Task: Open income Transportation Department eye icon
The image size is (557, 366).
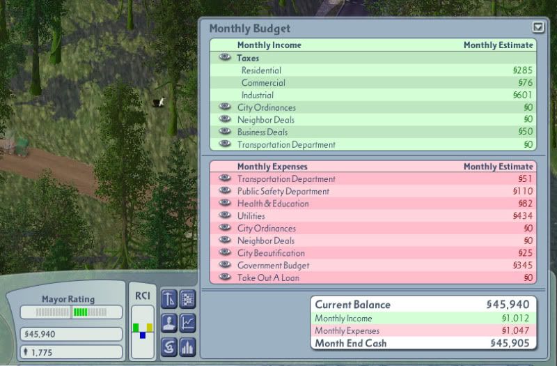Action: pyautogui.click(x=224, y=144)
